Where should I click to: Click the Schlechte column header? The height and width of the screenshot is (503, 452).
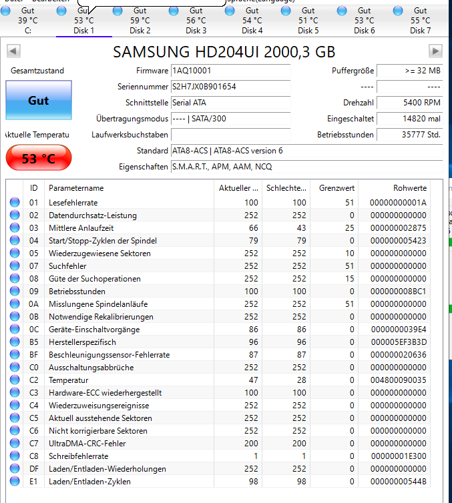(x=286, y=188)
